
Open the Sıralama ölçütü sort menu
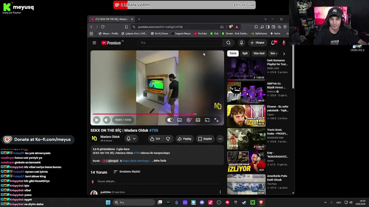(x=127, y=172)
